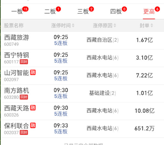Click 5连板 label in 南方路机 row

61,96
